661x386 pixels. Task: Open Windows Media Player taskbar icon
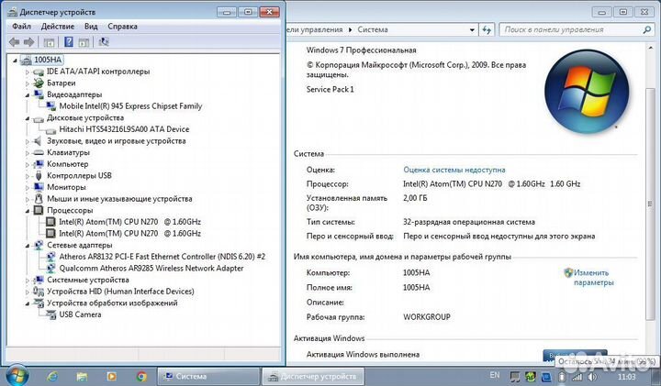coord(112,376)
